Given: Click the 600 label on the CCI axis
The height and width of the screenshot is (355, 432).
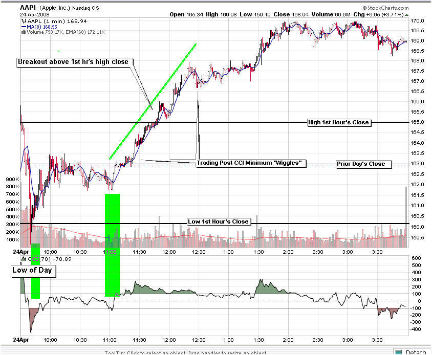Looking at the screenshot, I should point(416,258).
